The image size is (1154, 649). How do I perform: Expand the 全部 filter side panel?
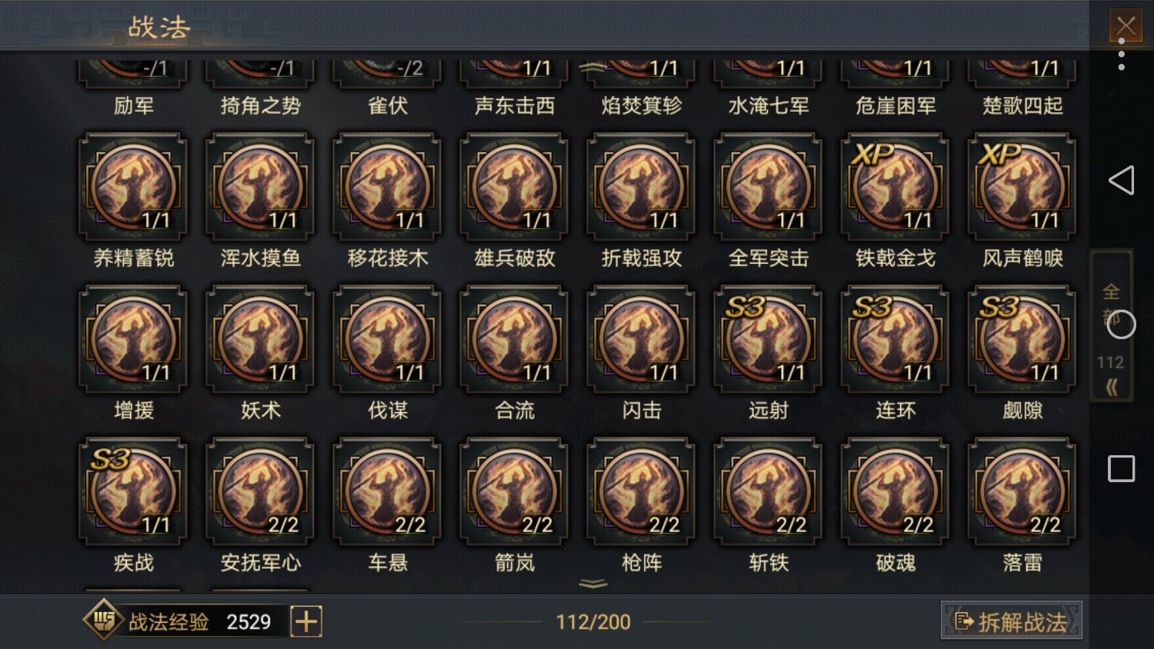tap(1111, 326)
